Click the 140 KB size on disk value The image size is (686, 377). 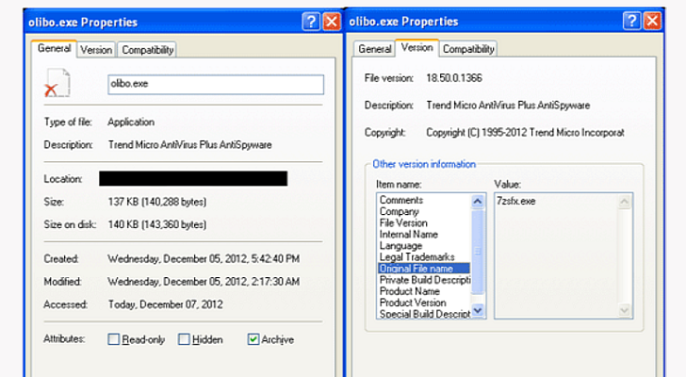pos(157,224)
